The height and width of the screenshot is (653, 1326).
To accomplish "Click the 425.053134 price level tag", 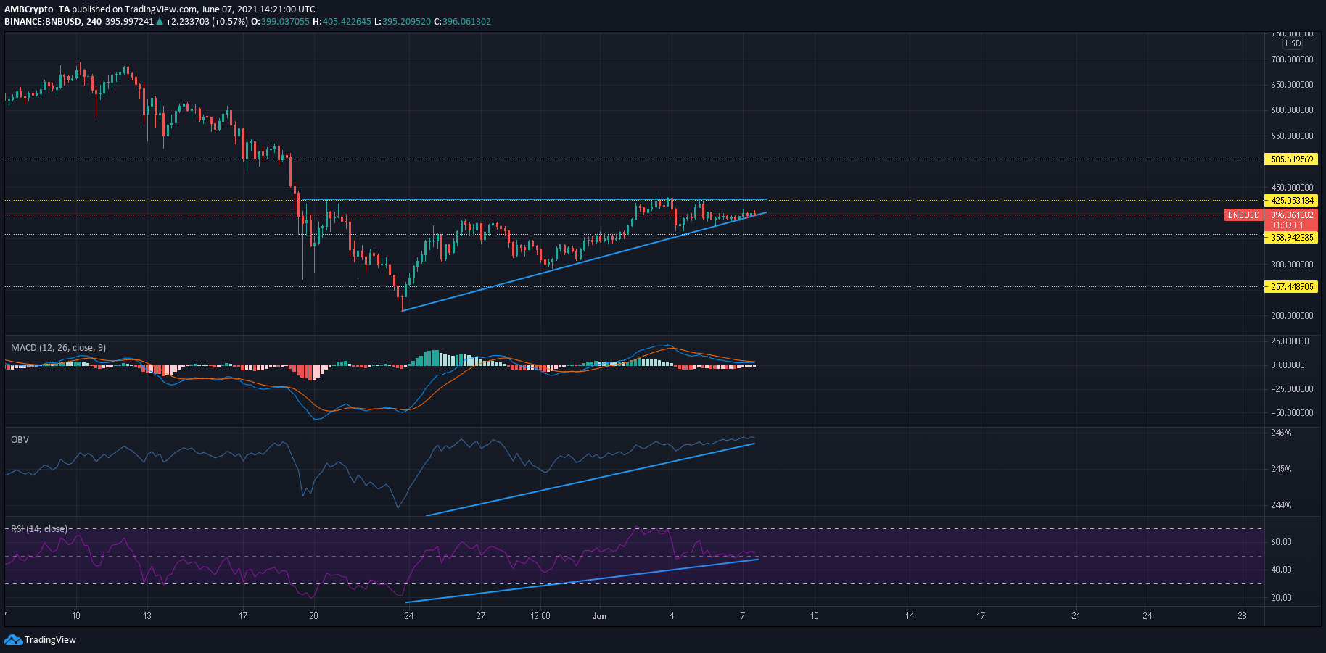I will (x=1291, y=200).
